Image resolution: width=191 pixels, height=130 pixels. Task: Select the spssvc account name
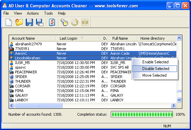tap(20, 67)
